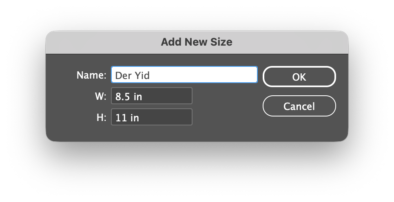
Task: Focus the Name input field
Action: (x=184, y=75)
